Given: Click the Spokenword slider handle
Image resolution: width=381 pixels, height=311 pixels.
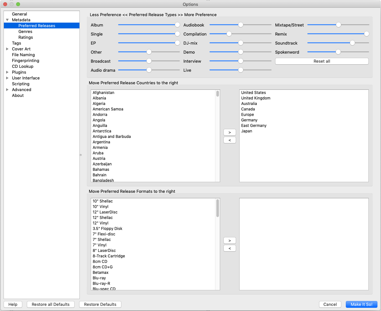Looking at the screenshot, I should 338,52.
